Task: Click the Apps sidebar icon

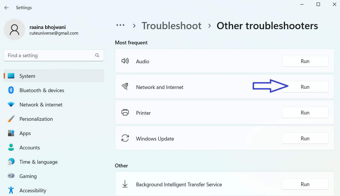Action: (11, 133)
